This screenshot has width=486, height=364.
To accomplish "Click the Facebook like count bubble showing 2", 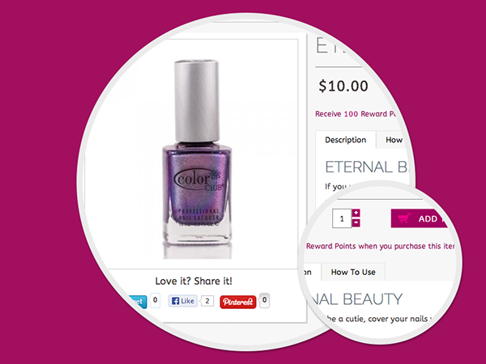I will pyautogui.click(x=207, y=301).
